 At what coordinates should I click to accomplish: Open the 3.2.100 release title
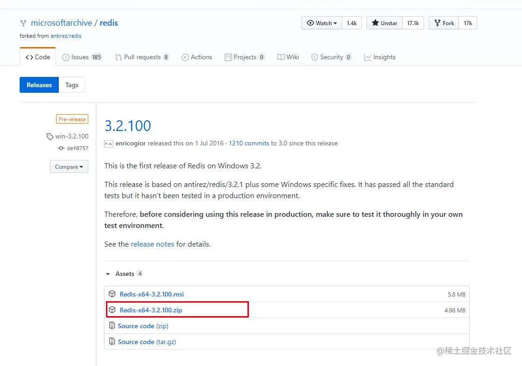tap(127, 126)
